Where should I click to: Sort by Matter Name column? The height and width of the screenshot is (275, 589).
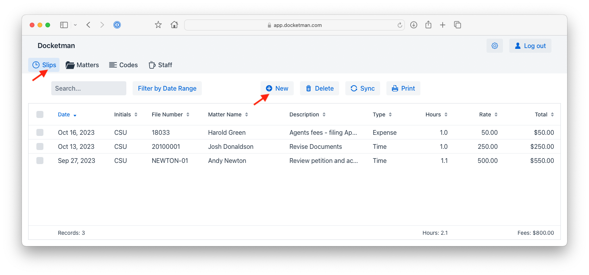click(x=228, y=114)
